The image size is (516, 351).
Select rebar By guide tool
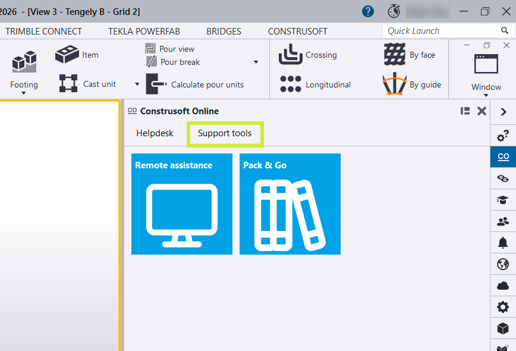(x=412, y=84)
